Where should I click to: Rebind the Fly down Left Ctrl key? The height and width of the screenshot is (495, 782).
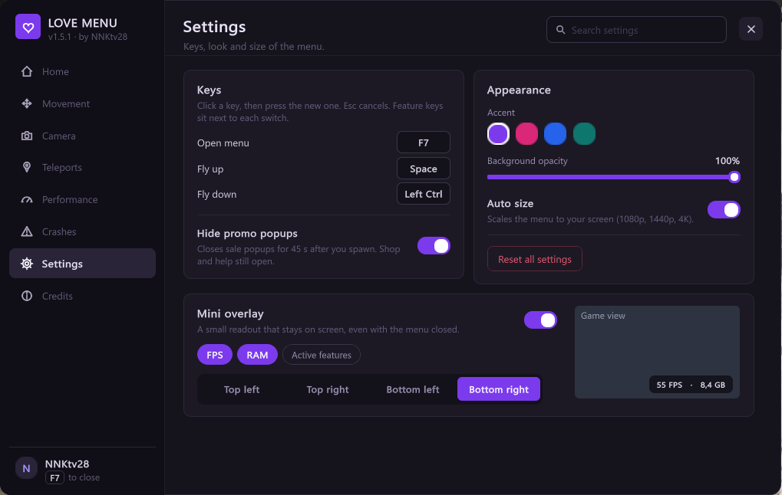tap(424, 194)
